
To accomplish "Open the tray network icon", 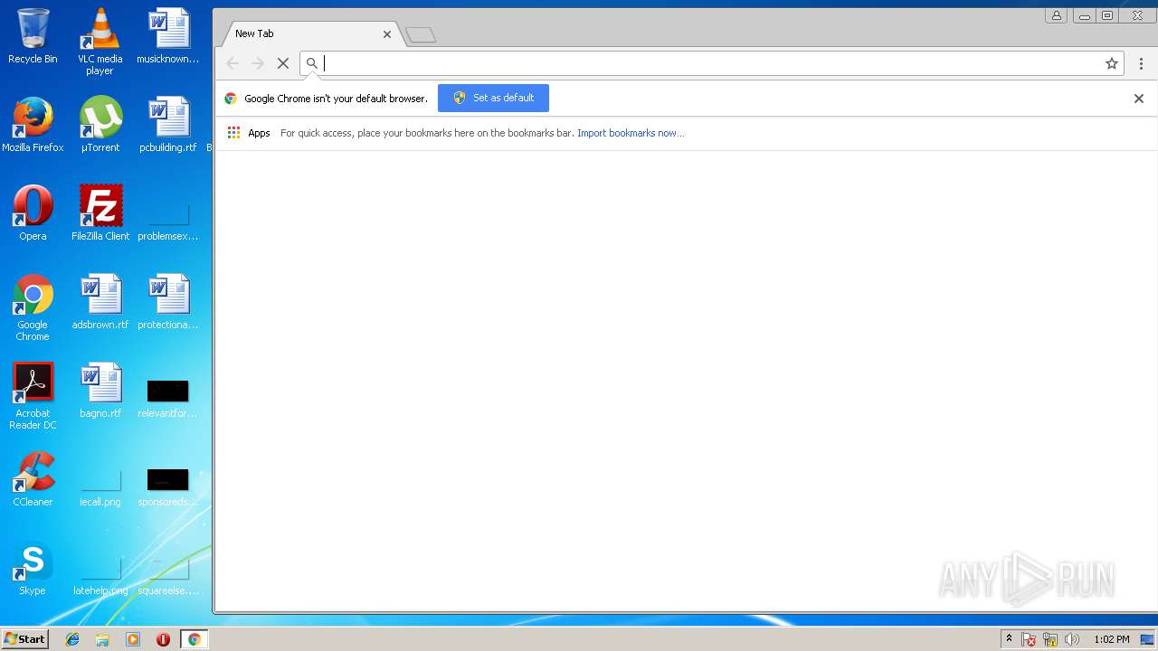I will [1050, 639].
